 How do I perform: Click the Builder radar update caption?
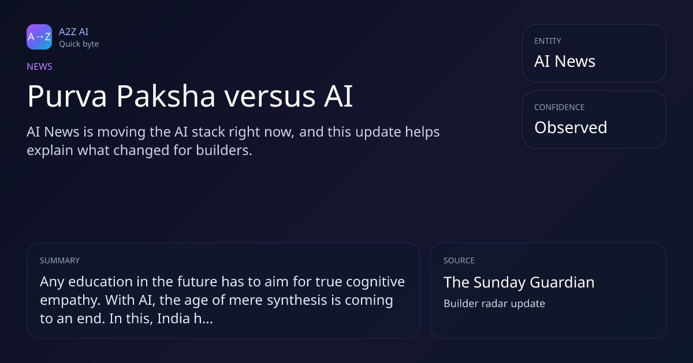pyautogui.click(x=494, y=304)
